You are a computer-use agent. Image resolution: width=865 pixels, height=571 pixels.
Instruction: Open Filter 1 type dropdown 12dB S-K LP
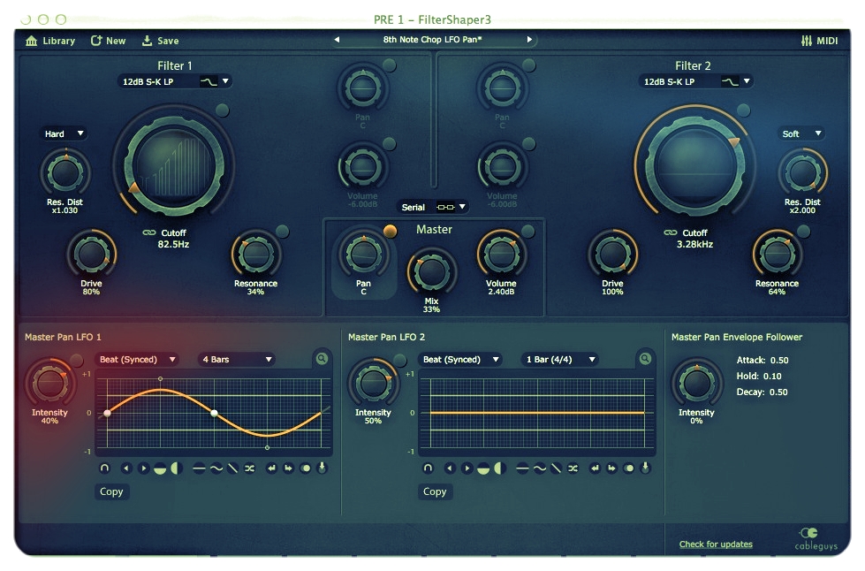click(x=174, y=81)
